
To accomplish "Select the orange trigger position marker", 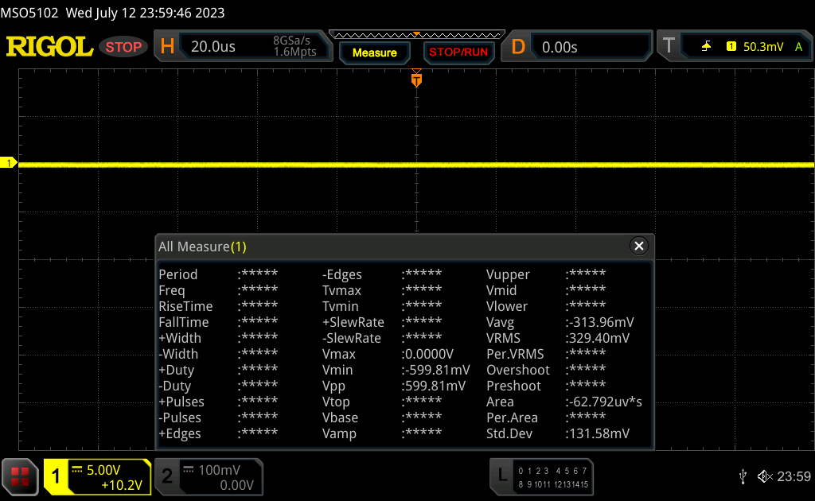I will pos(416,79).
